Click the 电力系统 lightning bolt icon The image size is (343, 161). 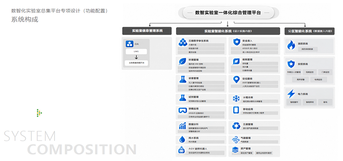(x=291, y=94)
